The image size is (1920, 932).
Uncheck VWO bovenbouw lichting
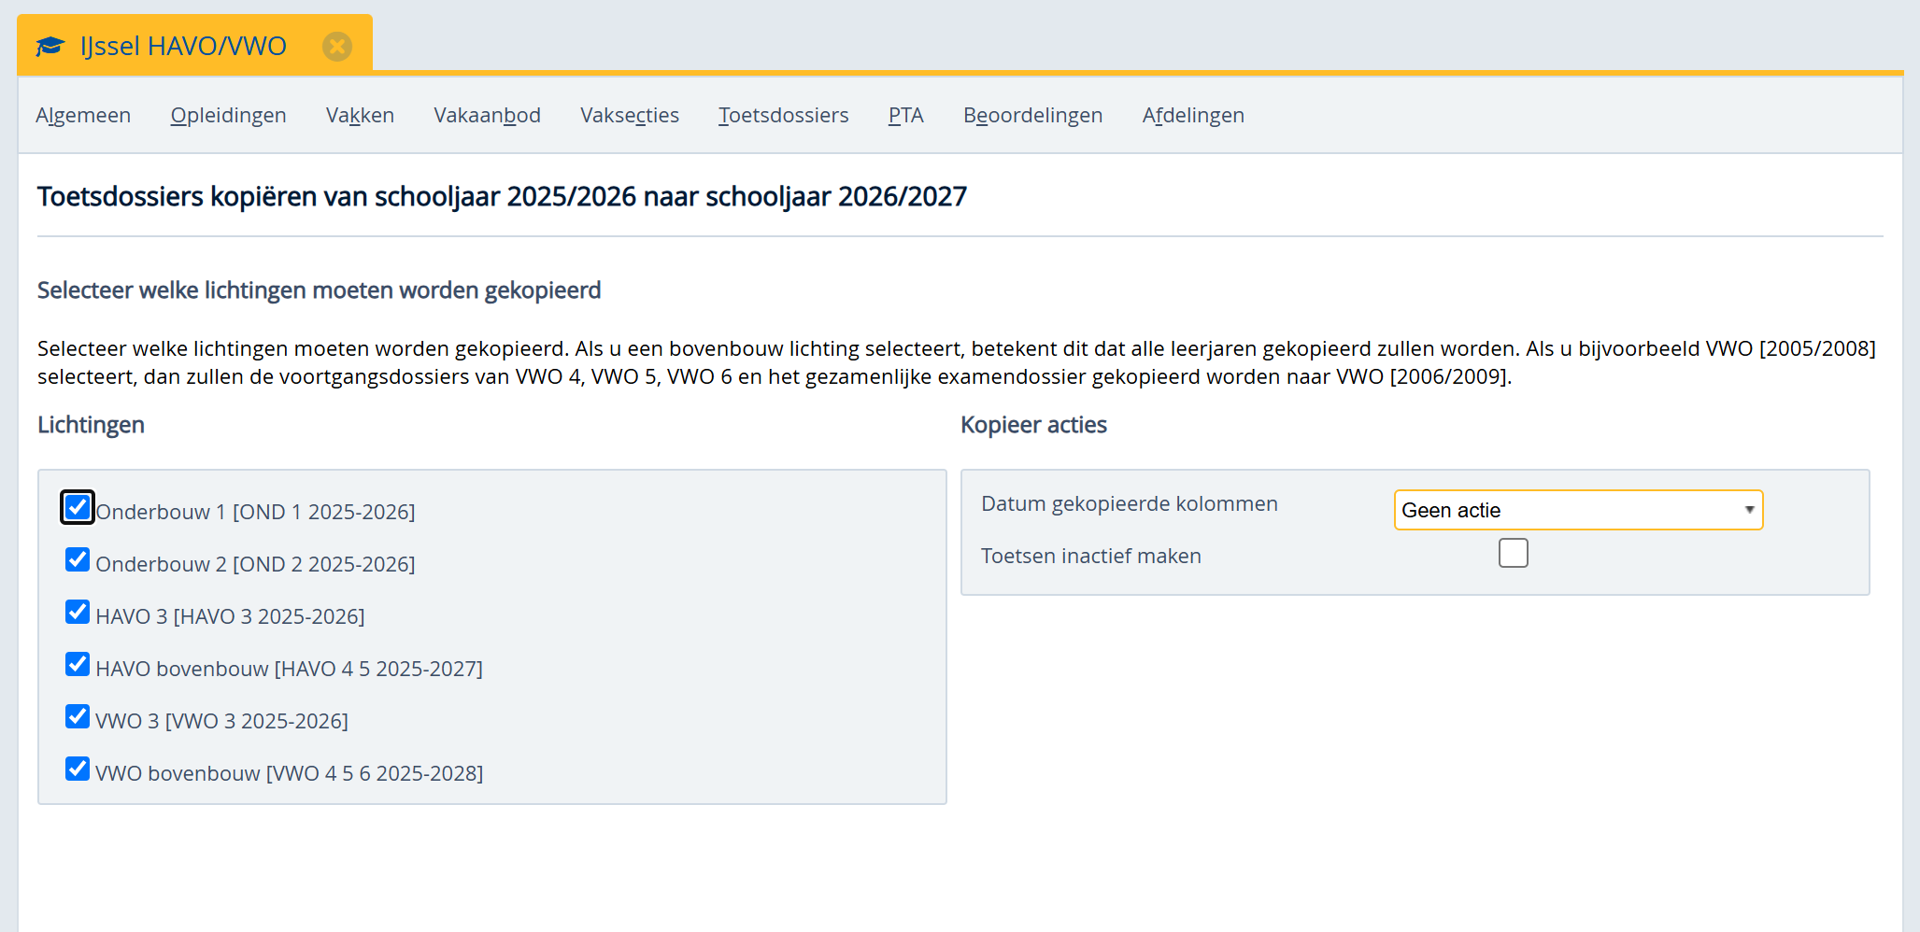(78, 769)
